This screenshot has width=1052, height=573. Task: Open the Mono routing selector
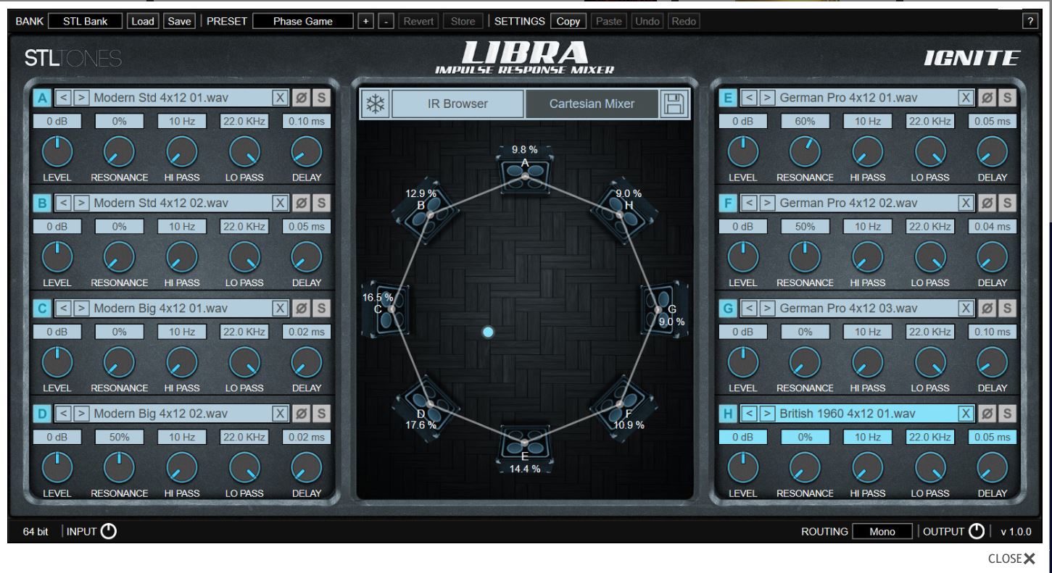pyautogui.click(x=882, y=532)
